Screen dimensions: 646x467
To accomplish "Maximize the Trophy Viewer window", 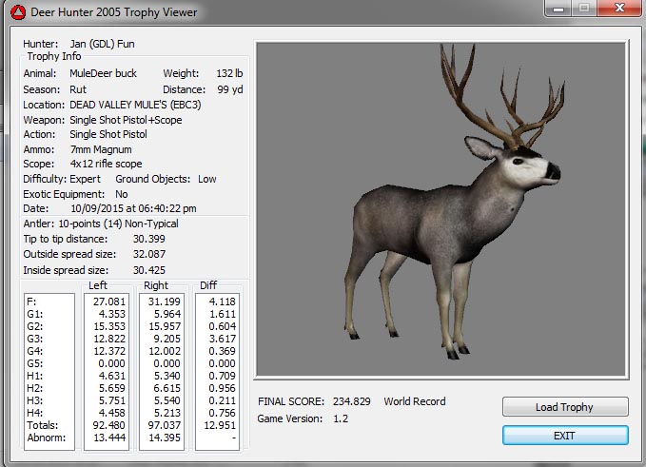I will 584,10.
